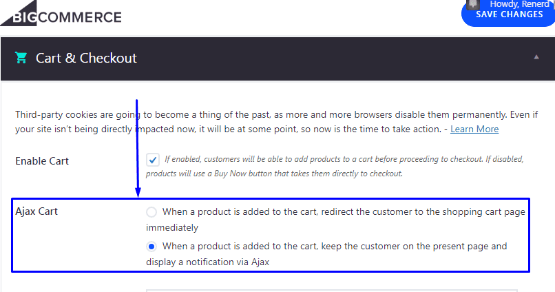
Task: Click the teal shopping cart icon
Action: 21,58
